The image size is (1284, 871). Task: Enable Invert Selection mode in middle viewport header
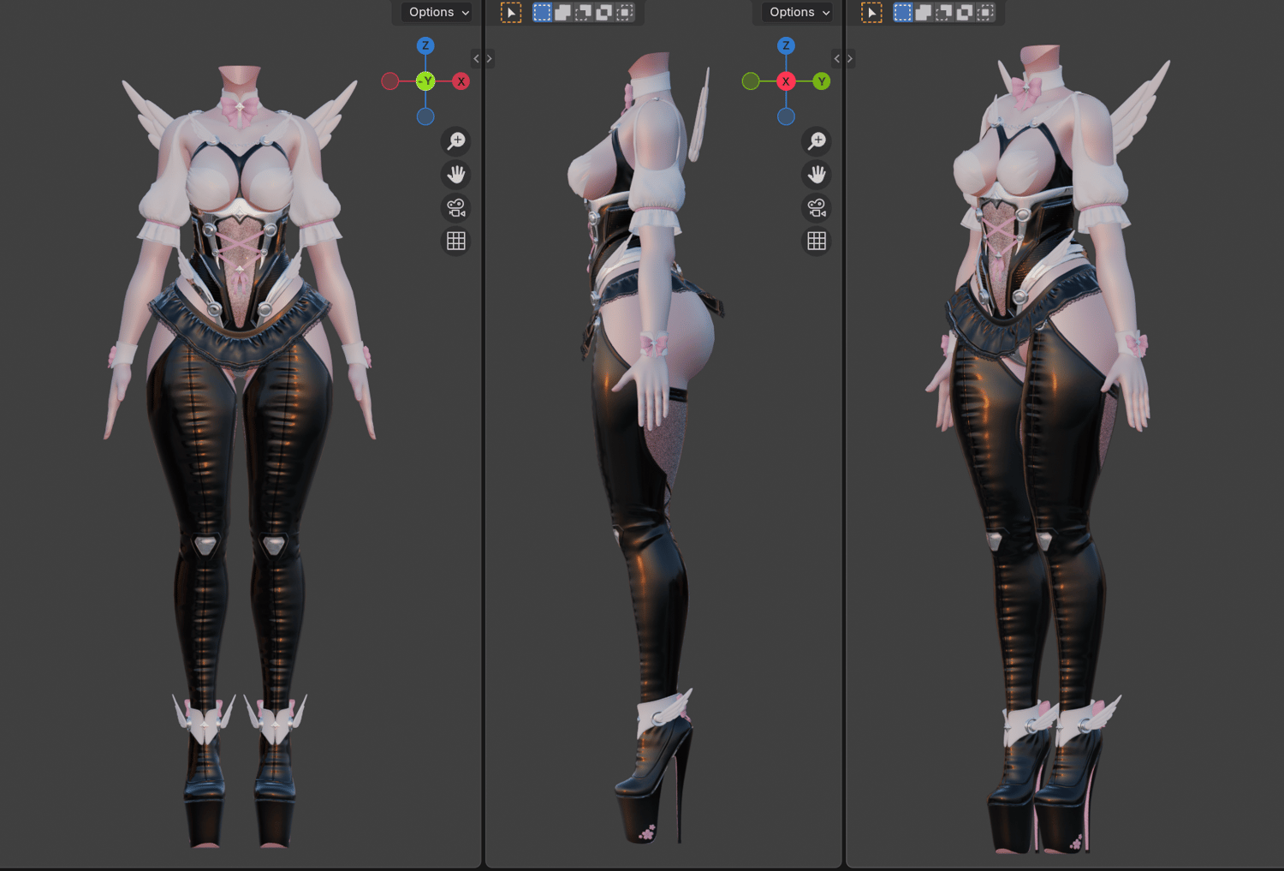click(x=604, y=12)
